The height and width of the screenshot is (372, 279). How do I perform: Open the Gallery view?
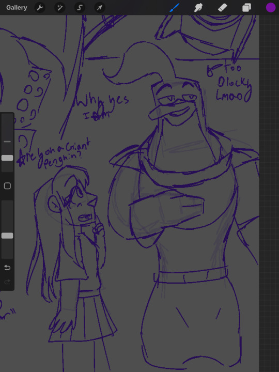point(17,8)
